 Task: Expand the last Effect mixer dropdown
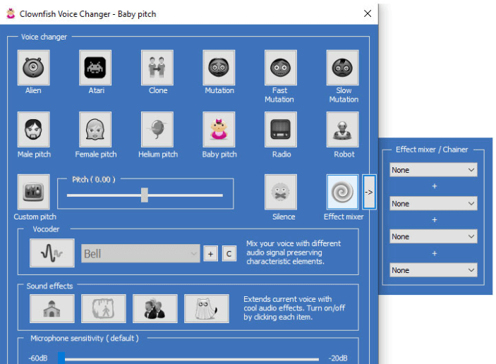[x=433, y=270]
